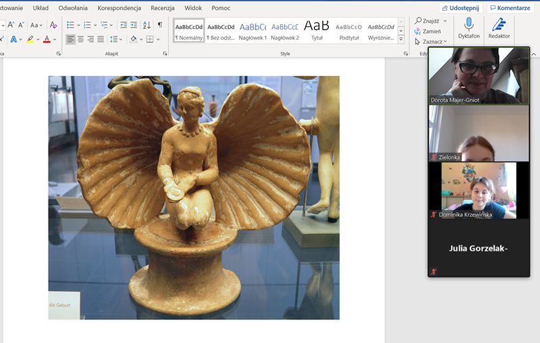Start a bulleted list

[x=70, y=25]
